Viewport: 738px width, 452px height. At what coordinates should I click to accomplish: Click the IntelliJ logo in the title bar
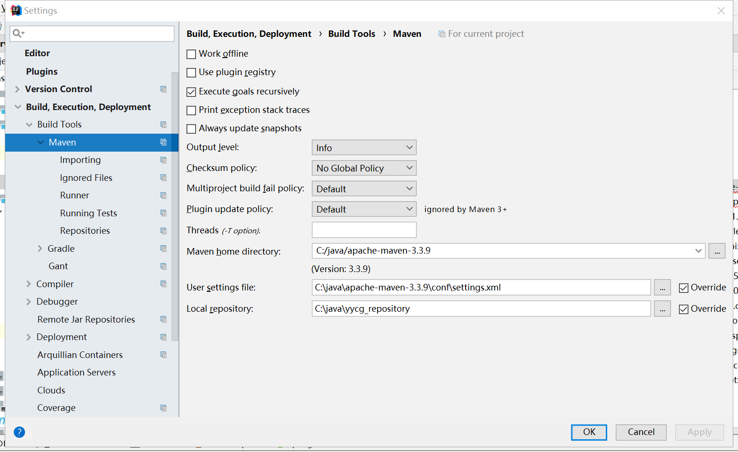pyautogui.click(x=16, y=10)
